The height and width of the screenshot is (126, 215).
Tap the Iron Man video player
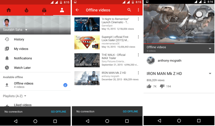[179, 24]
